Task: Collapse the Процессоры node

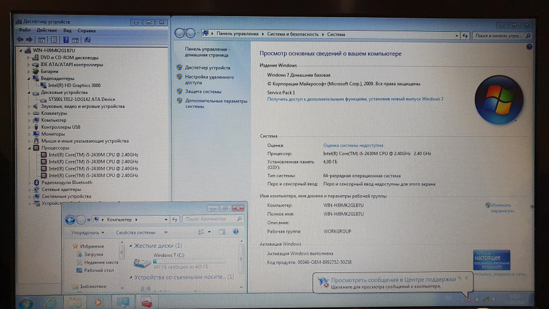Action: pyautogui.click(x=29, y=148)
